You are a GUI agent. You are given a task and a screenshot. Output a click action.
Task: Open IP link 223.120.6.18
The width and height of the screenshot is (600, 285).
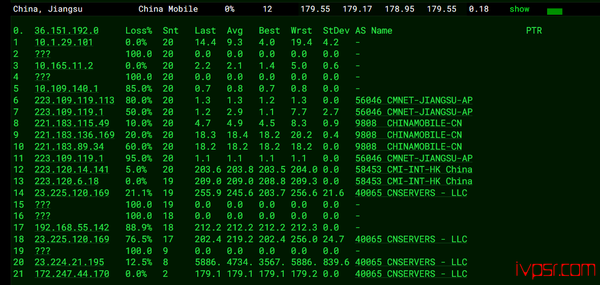67,181
